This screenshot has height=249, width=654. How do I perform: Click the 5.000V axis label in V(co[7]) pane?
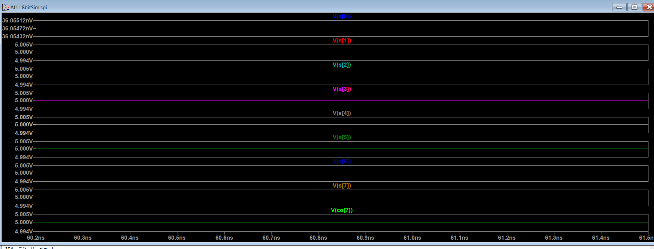pyautogui.click(x=24, y=222)
